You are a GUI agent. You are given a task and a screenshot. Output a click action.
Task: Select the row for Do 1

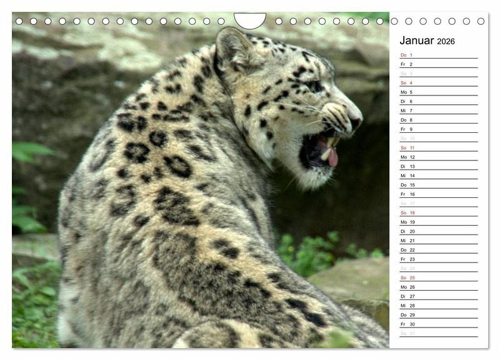[x=438, y=55]
